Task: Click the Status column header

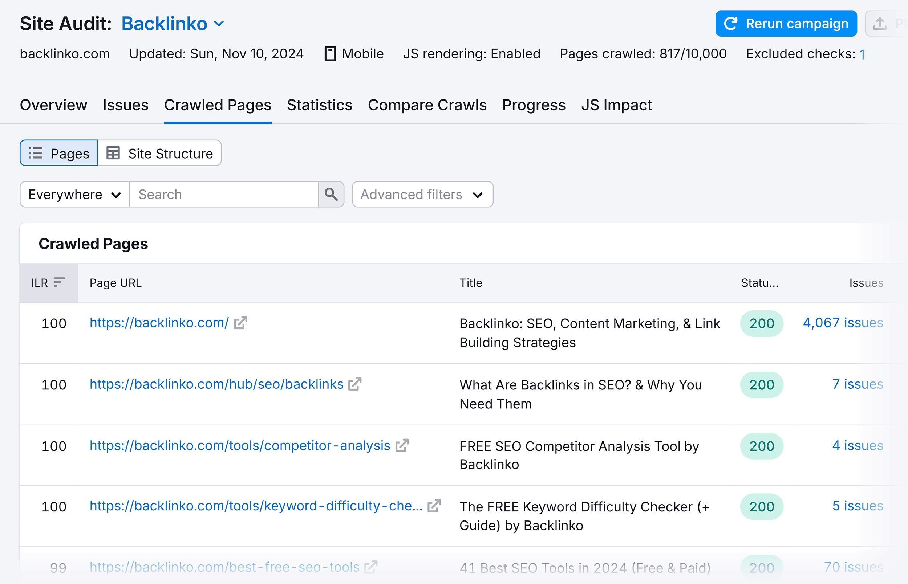Action: 760,283
